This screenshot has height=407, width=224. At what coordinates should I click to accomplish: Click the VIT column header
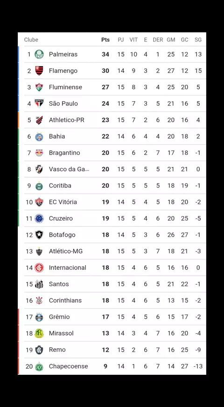[x=133, y=40]
